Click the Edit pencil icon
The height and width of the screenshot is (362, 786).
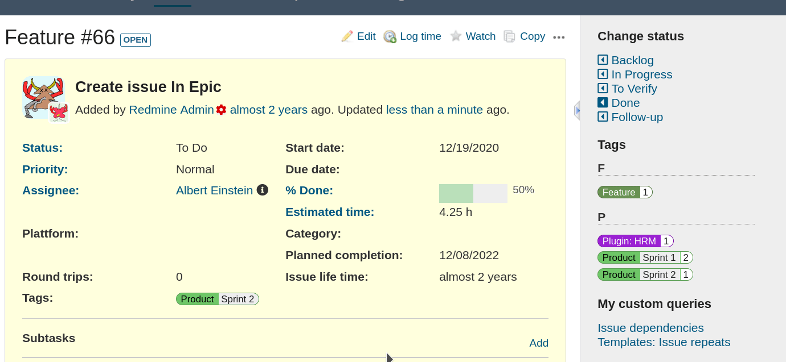[347, 36]
